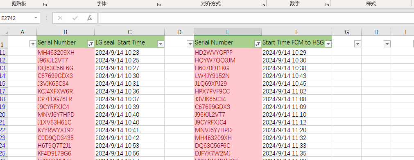Click the cancel entry X icon
The image size is (414, 160).
(60, 18)
